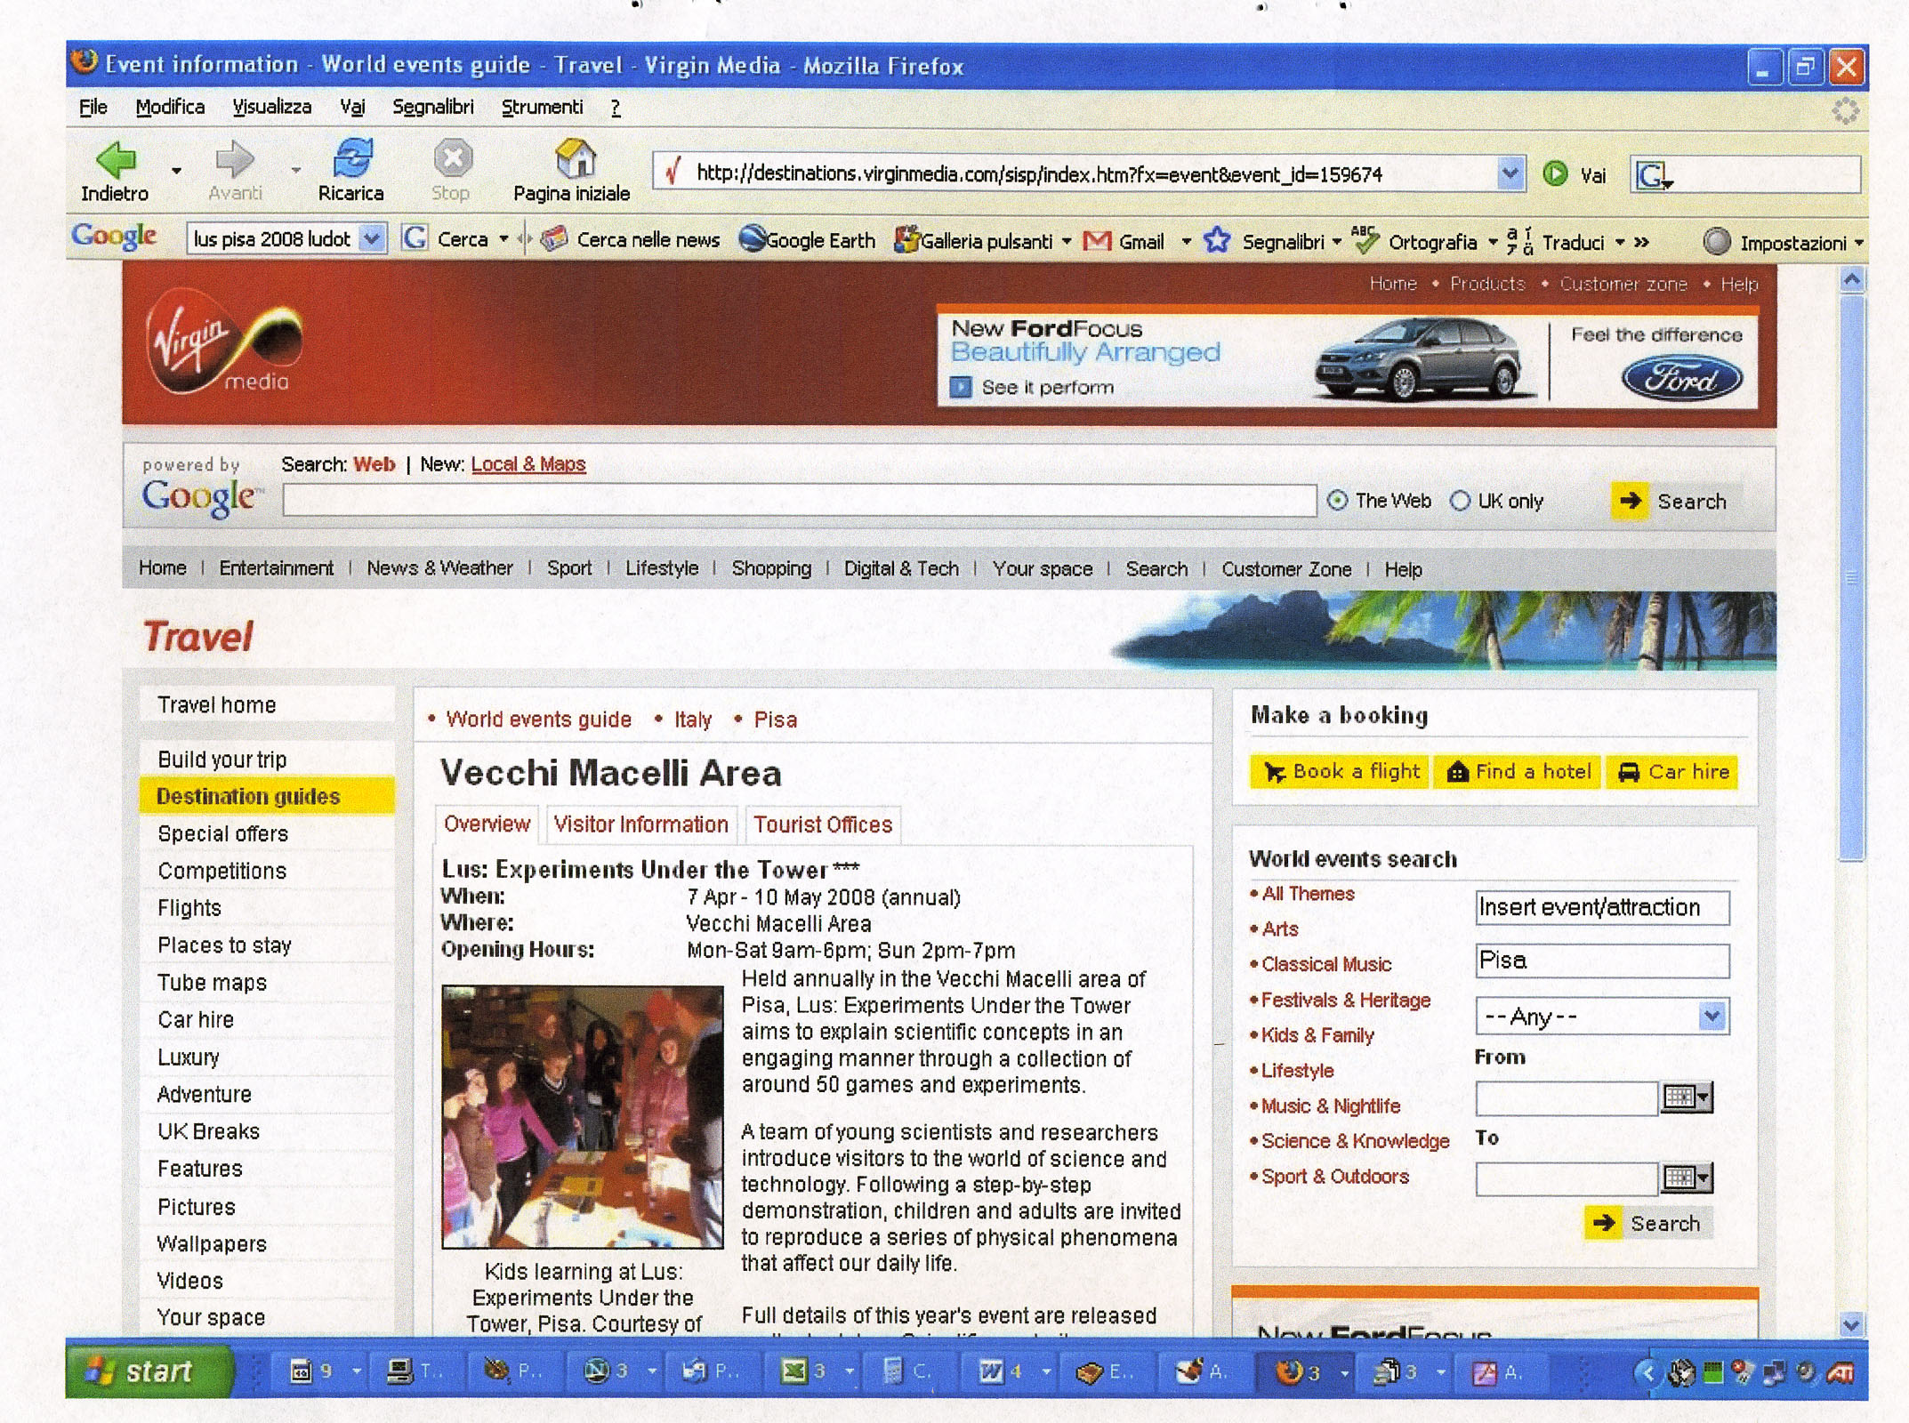Go to Pagina iniziale home icon

(x=575, y=158)
